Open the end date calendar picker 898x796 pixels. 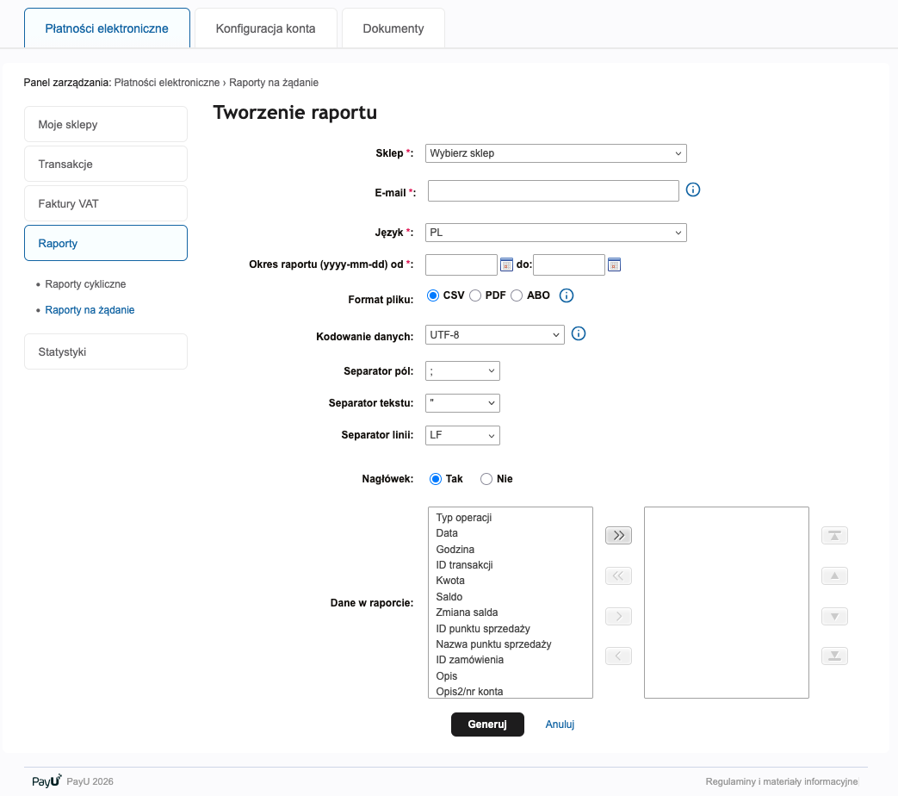(x=614, y=265)
